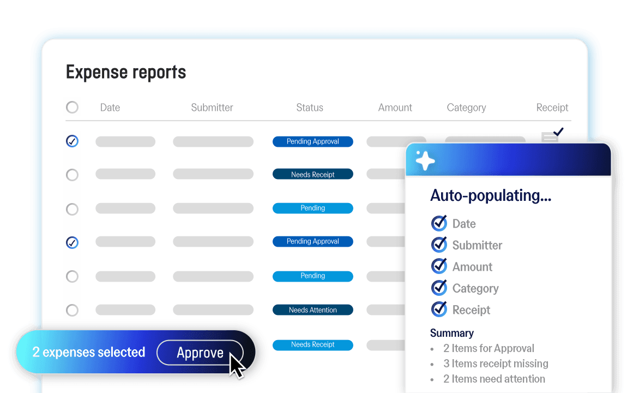Viewport: 627px width, 393px height.
Task: Click the dark Needs Receipt status badge
Action: point(313,174)
